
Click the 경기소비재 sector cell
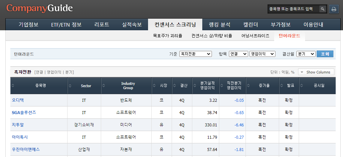[x=84, y=125]
